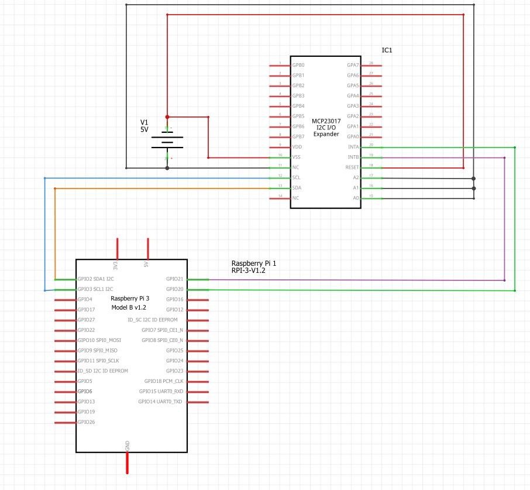Click the INTB pin label
This screenshot has width=530, height=490.
click(x=353, y=157)
